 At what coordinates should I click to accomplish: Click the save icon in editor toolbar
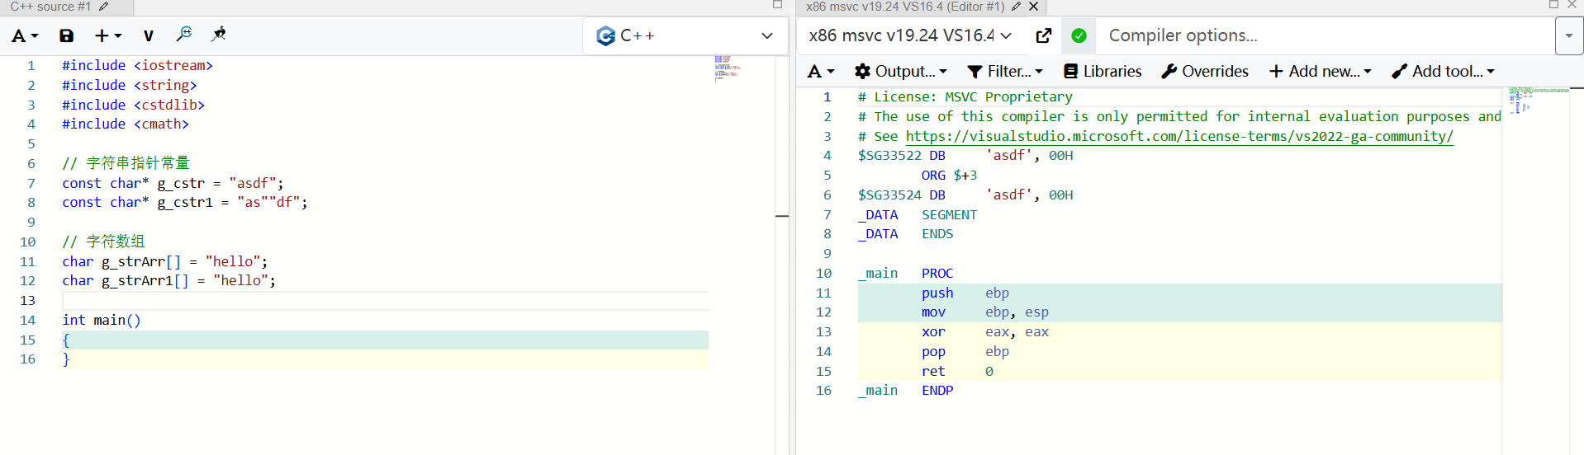click(67, 35)
